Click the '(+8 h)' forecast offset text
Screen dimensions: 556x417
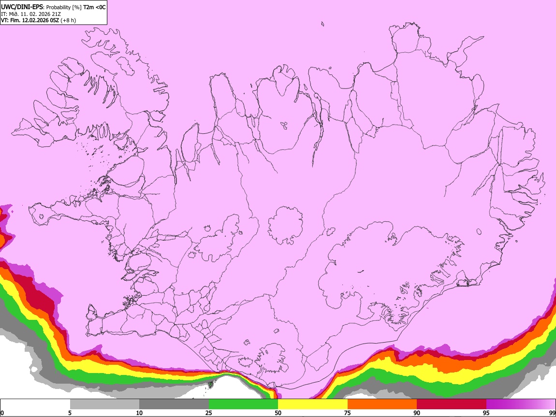click(68, 20)
